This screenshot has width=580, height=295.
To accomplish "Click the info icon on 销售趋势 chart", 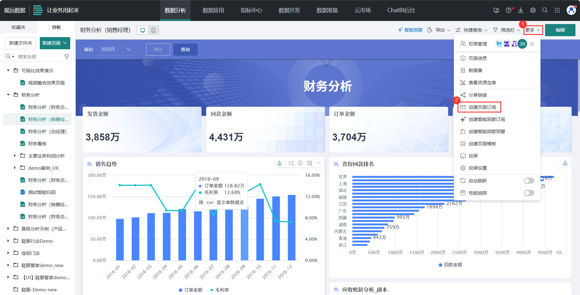I will tap(300, 163).
